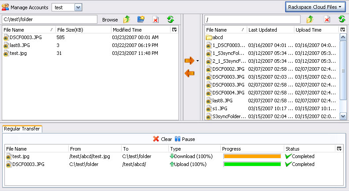Viewport: 349px width, 191px height.
Task: Click transfer Status column header
Action: [310, 149]
